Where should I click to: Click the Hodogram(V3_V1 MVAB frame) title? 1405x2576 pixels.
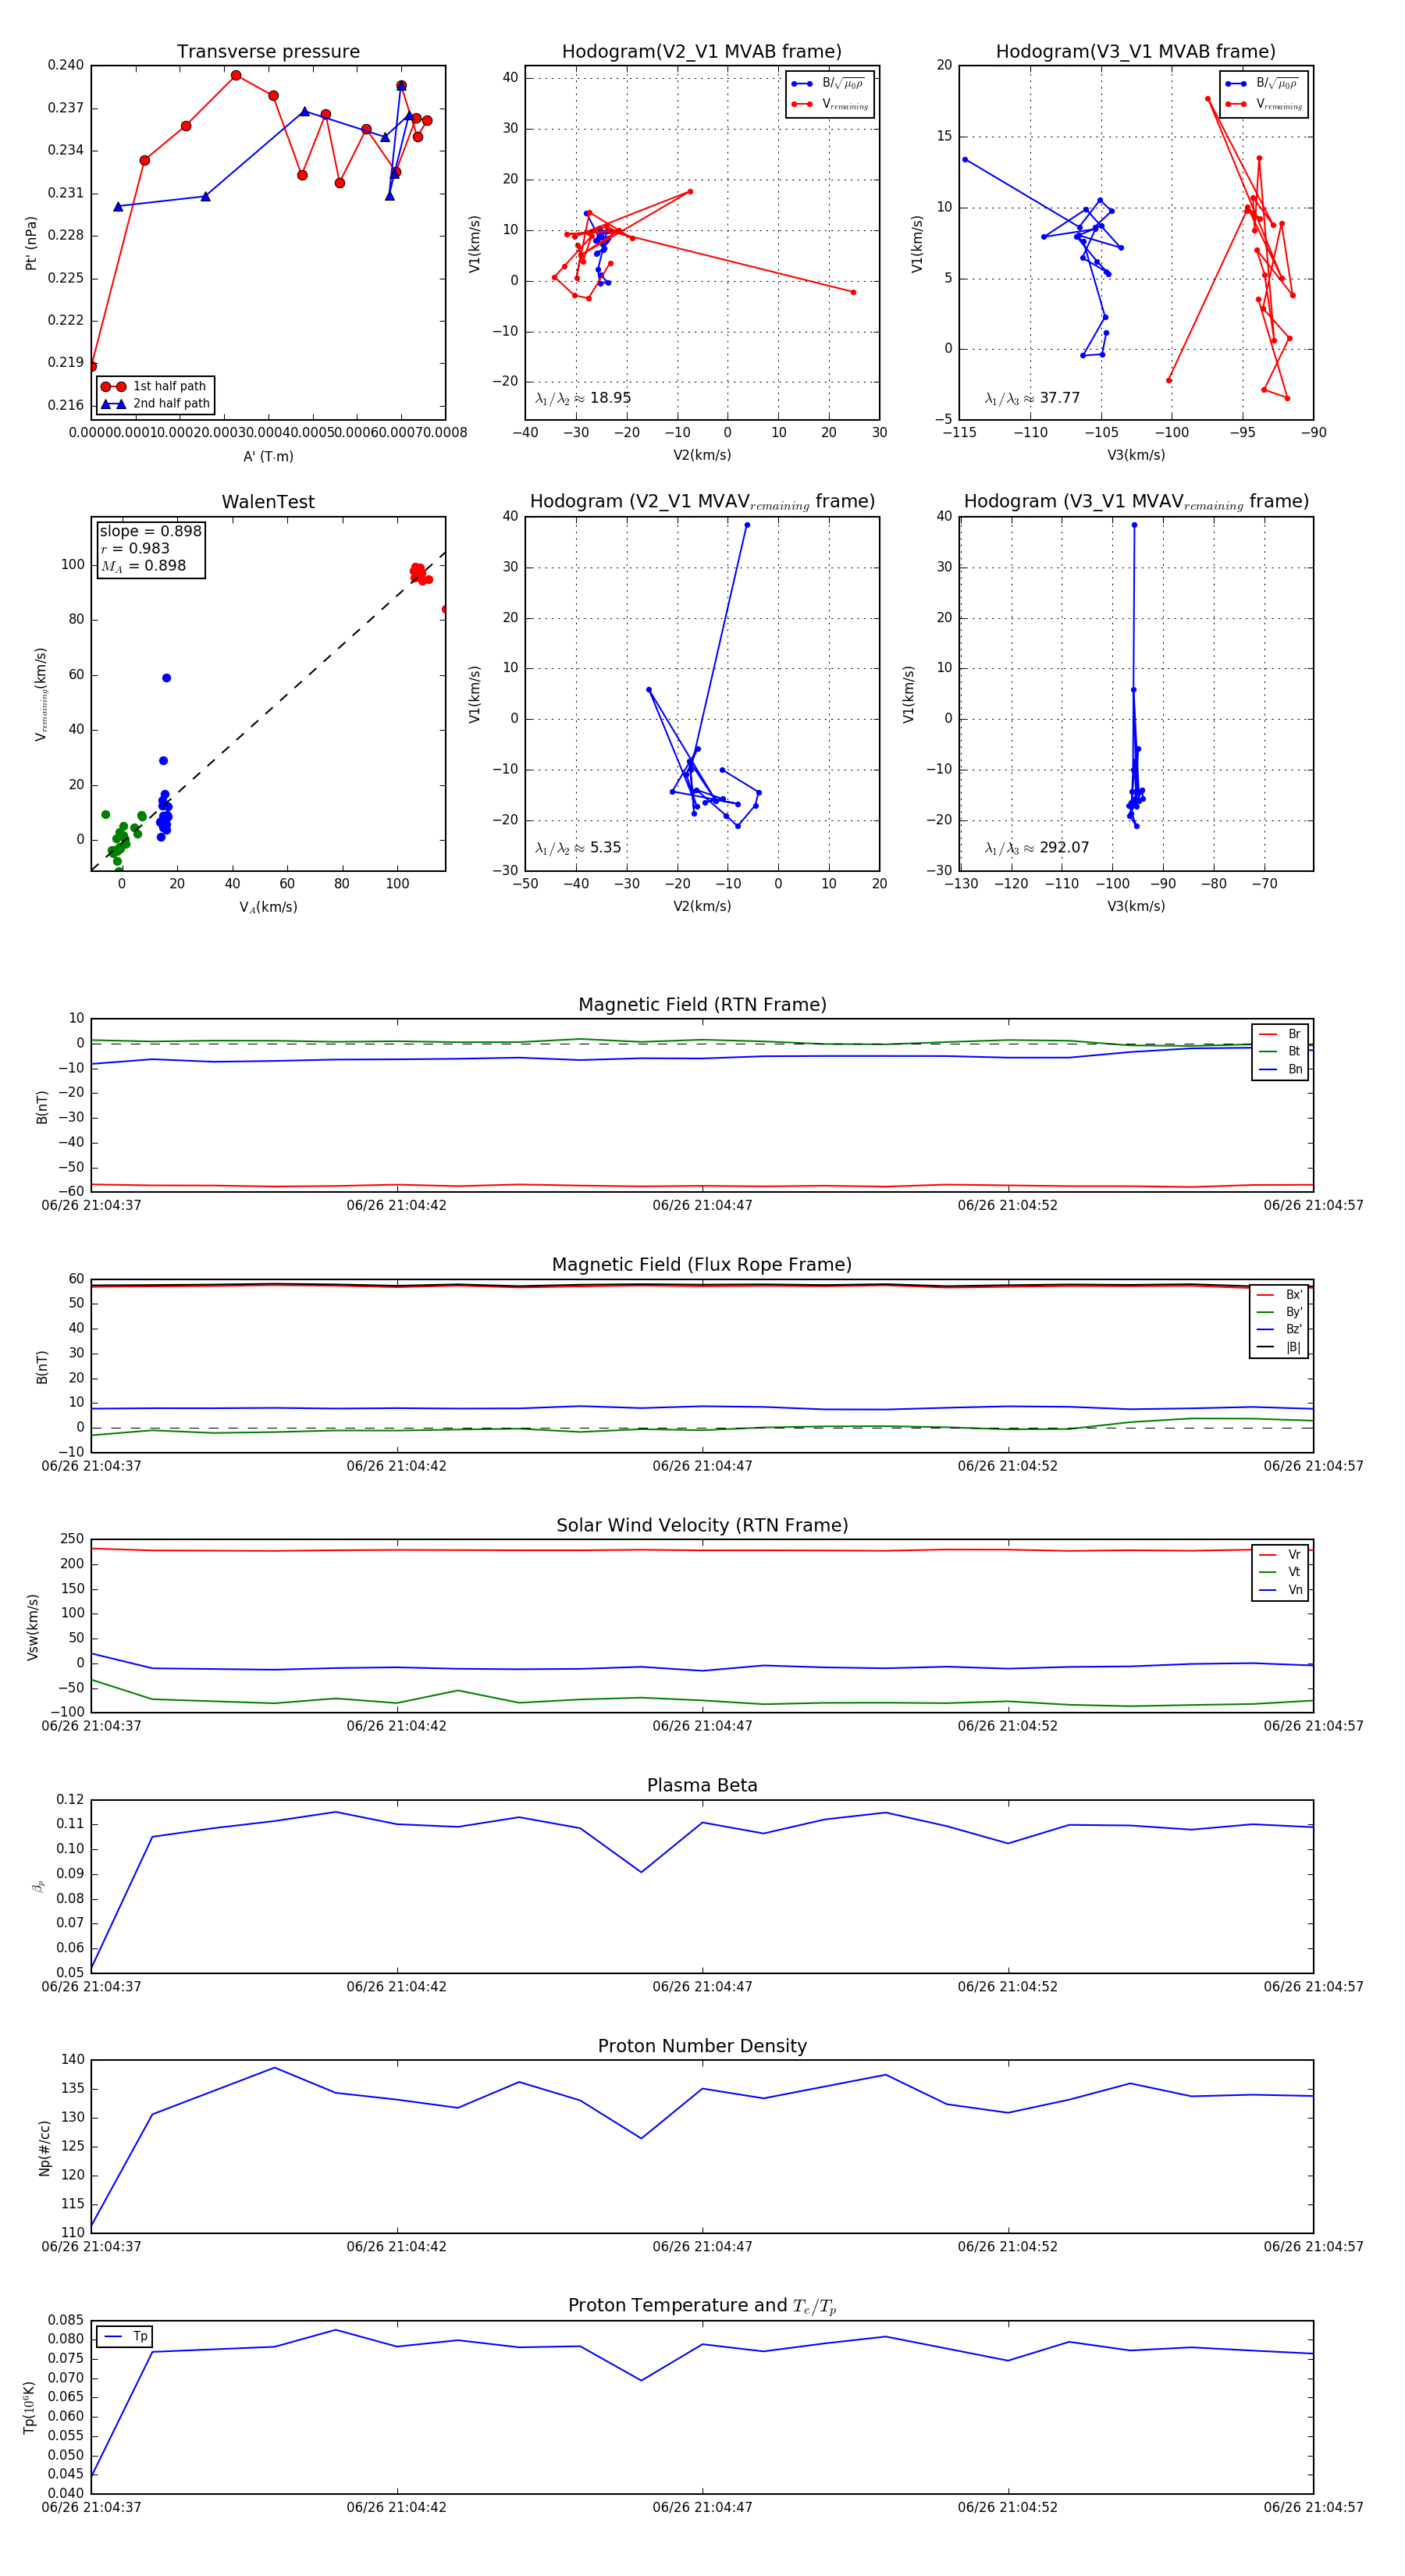click(1135, 52)
